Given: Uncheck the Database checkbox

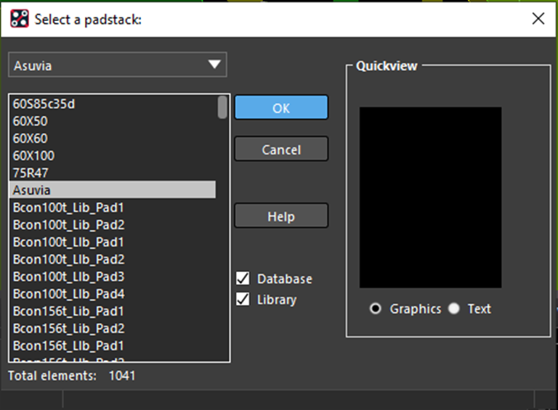Looking at the screenshot, I should [243, 279].
